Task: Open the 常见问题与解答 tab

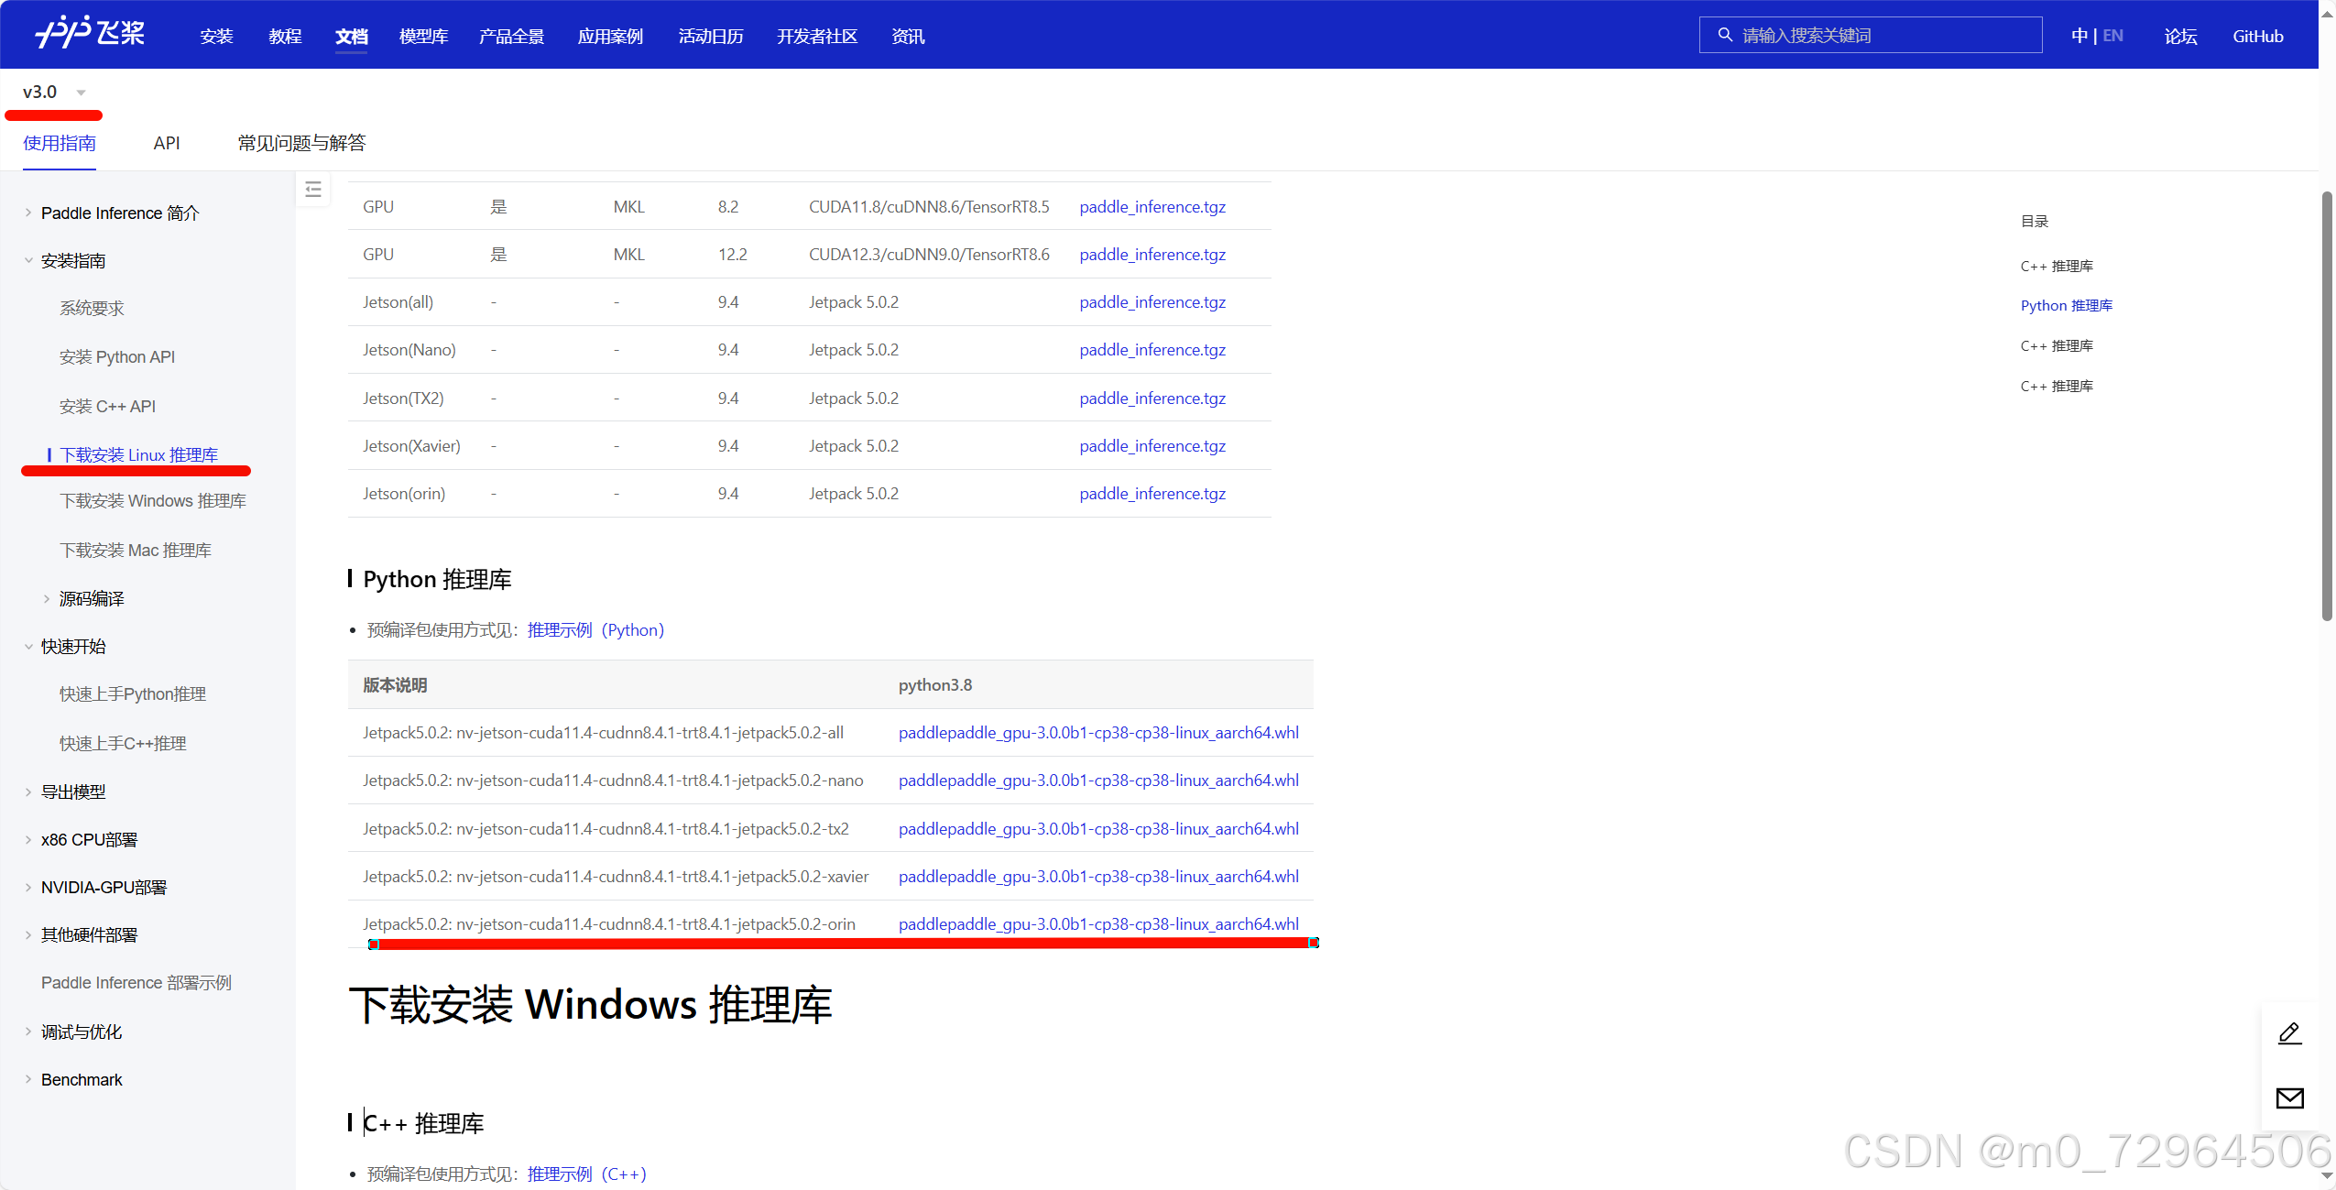Action: (x=301, y=143)
